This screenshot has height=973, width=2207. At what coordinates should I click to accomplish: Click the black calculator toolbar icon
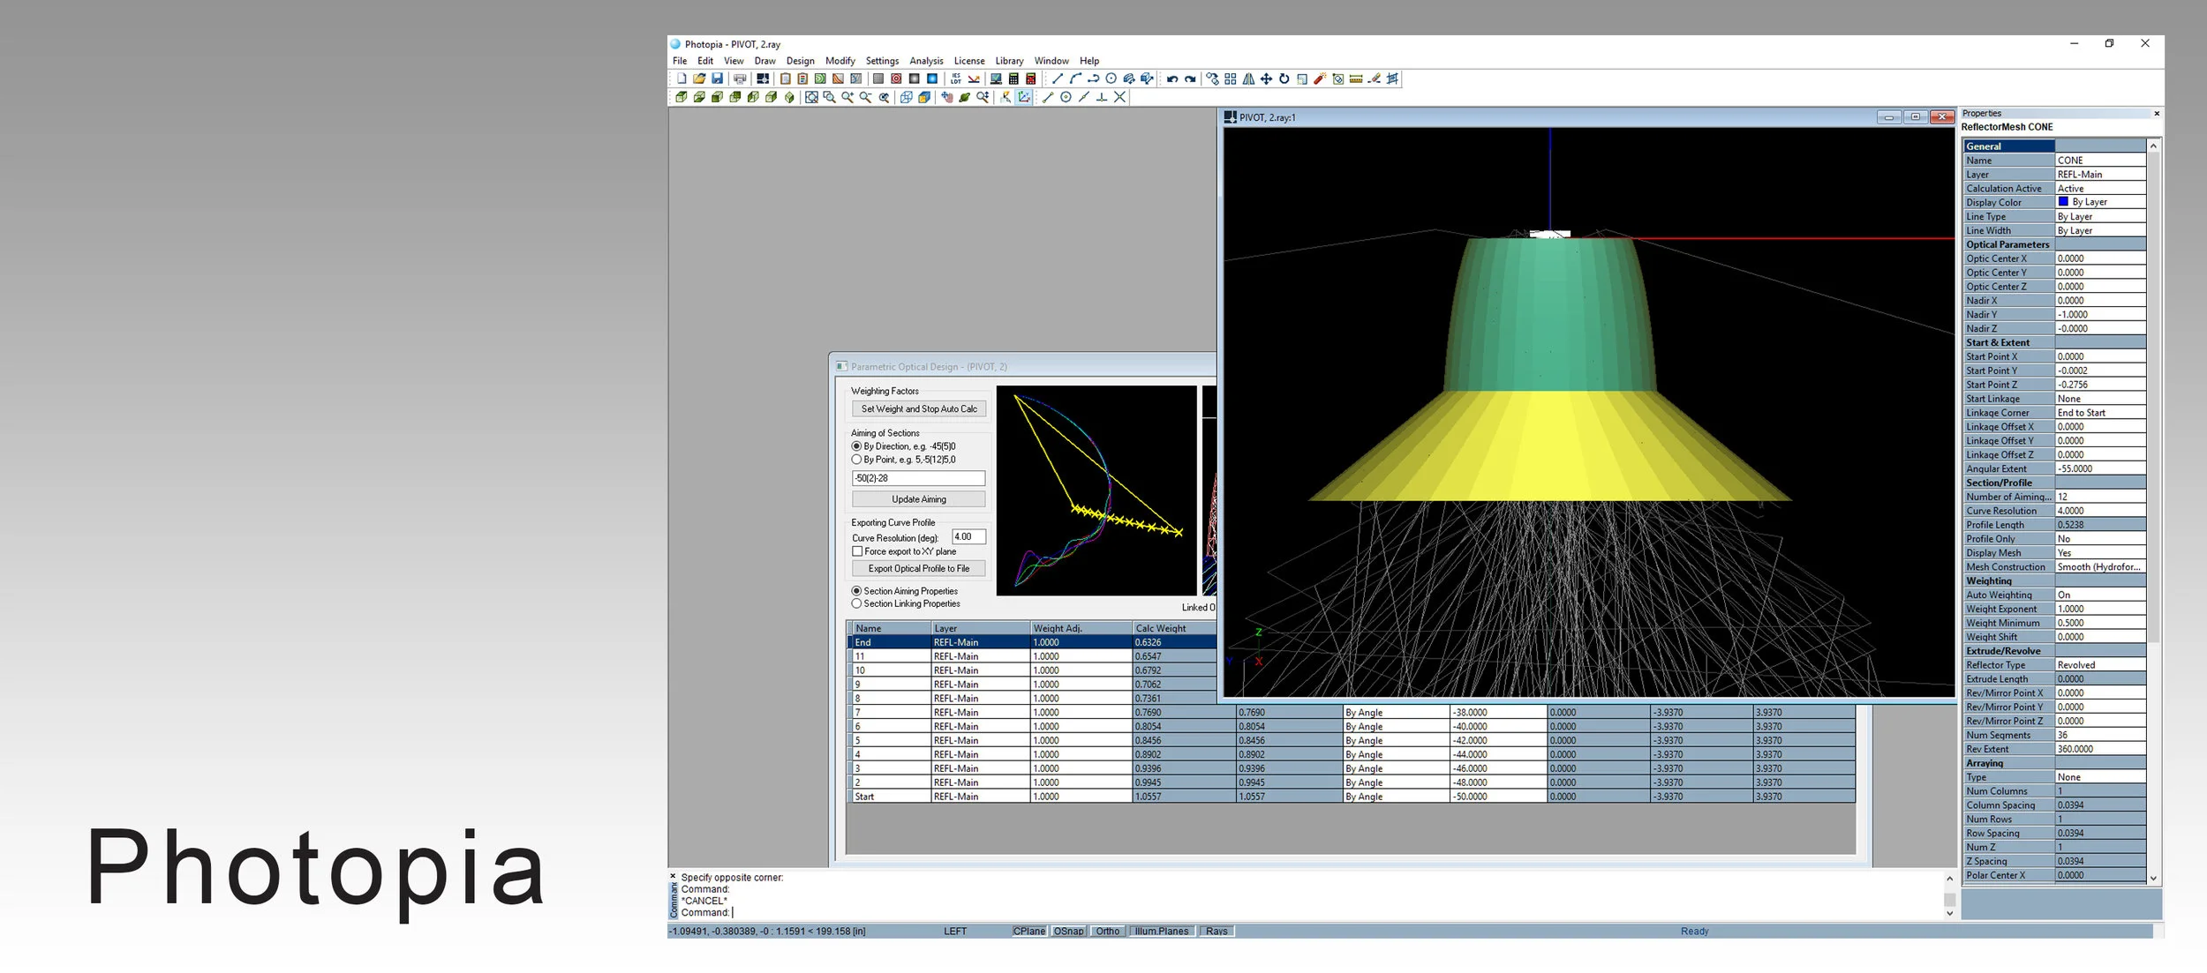pos(1013,79)
